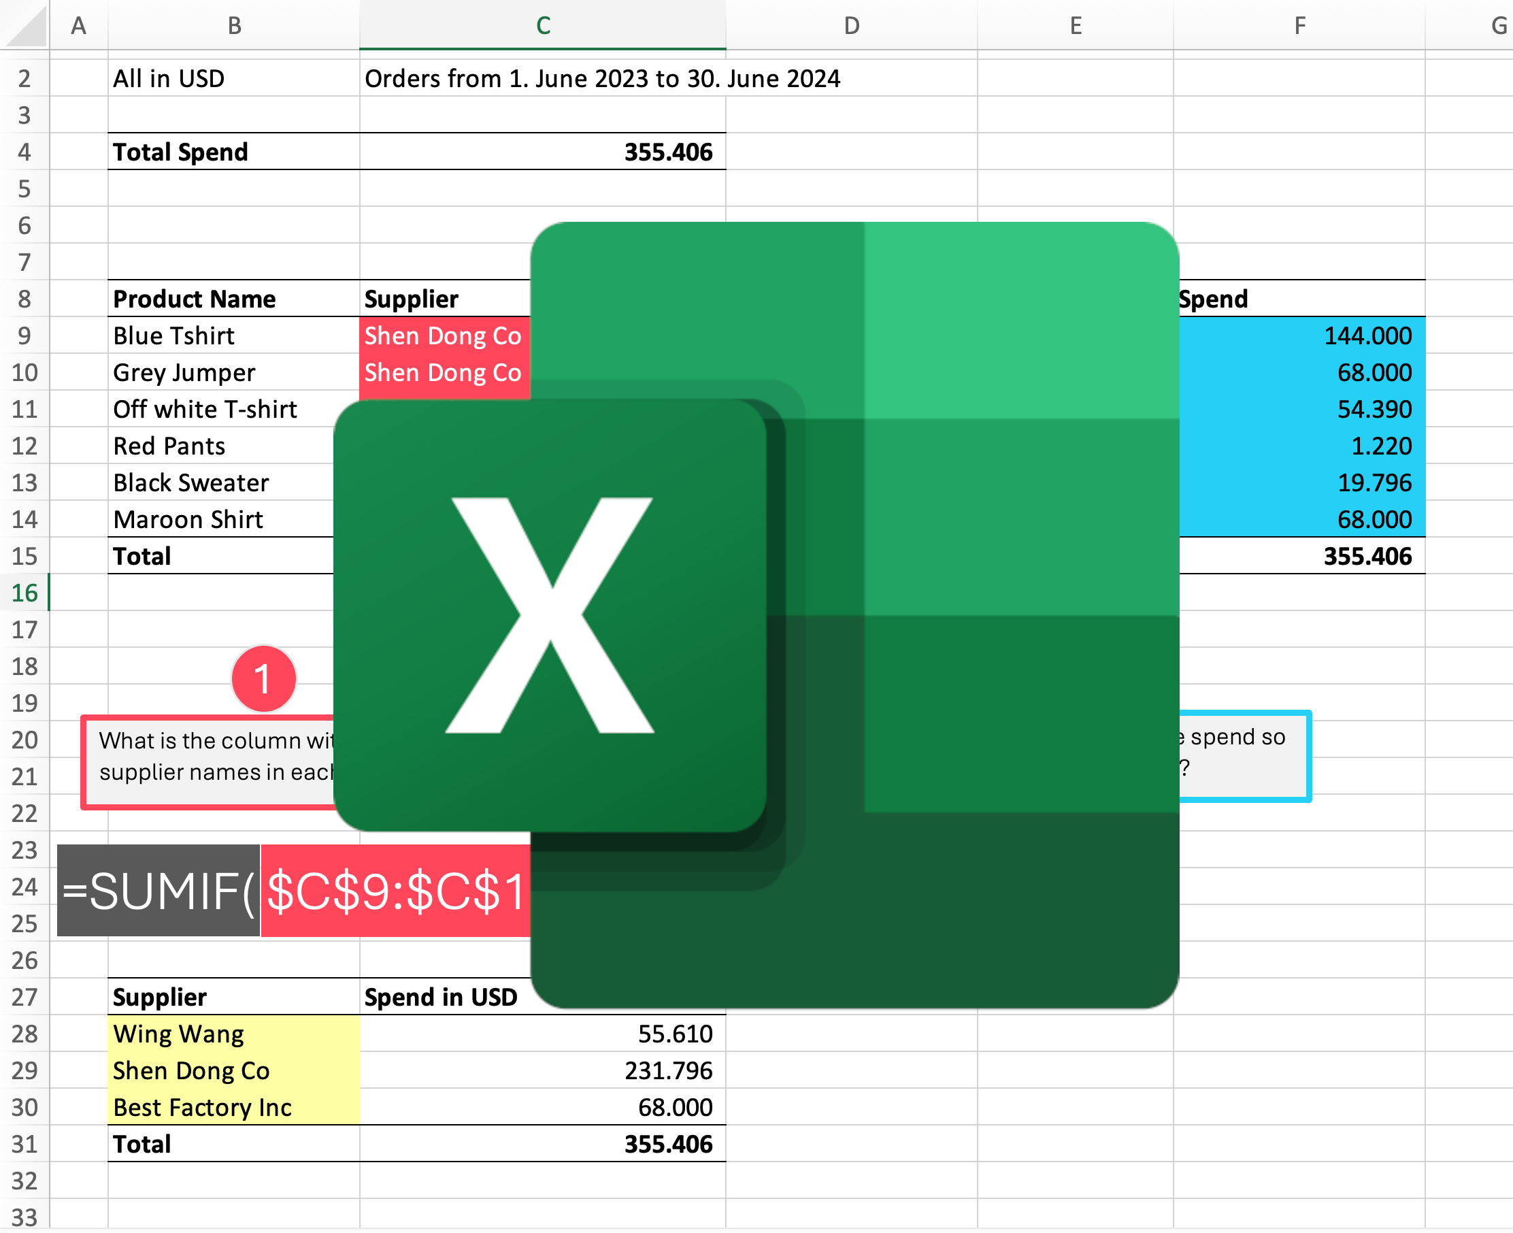Click the 'Orders from 1. June 2023' cell
The width and height of the screenshot is (1513, 1233).
point(602,78)
